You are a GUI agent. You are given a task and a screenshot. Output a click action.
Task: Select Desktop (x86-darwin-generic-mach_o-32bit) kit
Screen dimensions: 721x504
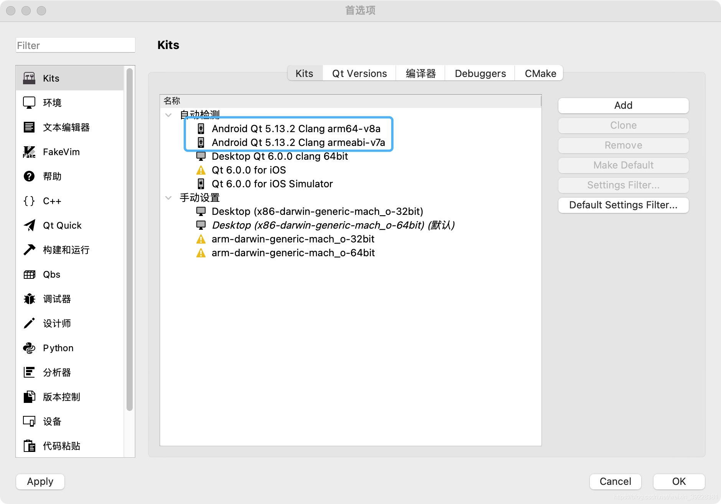317,211
